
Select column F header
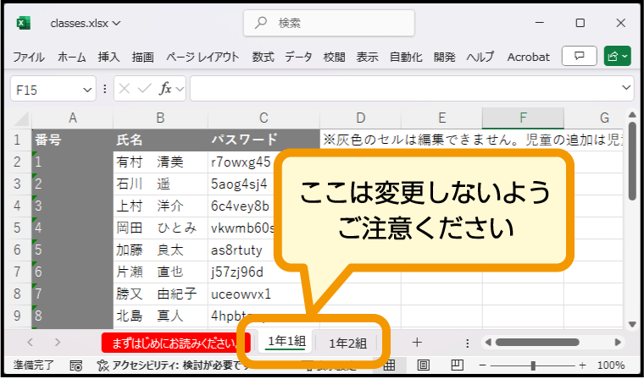[x=524, y=118]
